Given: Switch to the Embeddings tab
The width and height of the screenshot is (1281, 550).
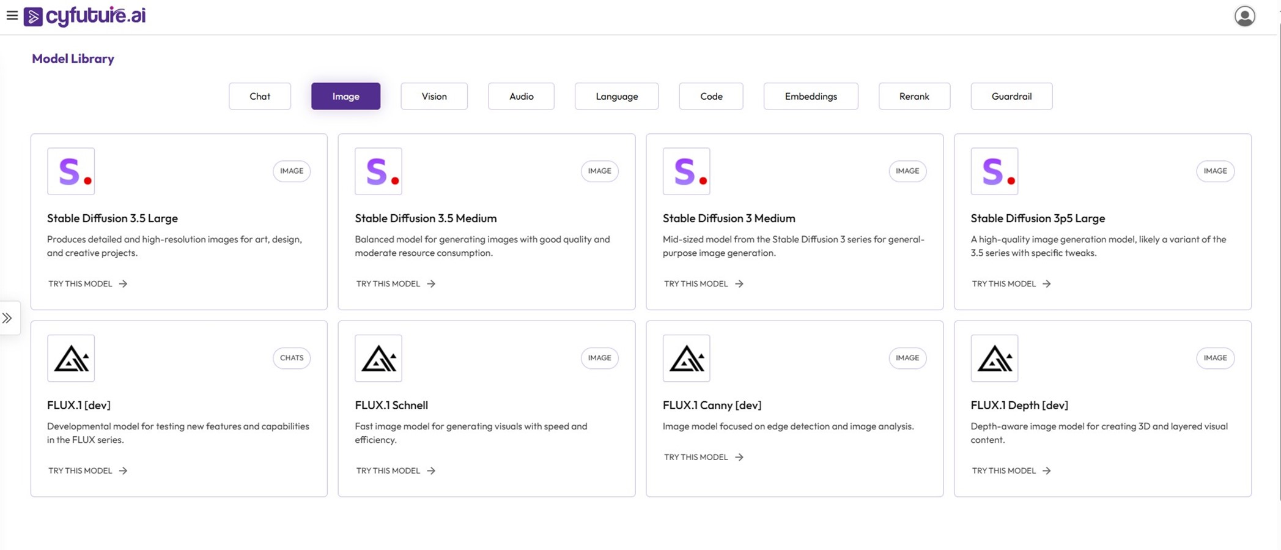Looking at the screenshot, I should 811,96.
